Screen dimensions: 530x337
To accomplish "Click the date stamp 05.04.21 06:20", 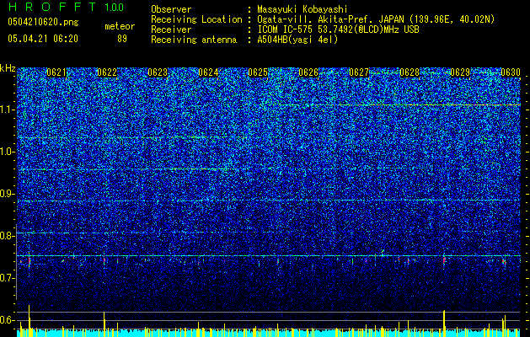I will click(43, 39).
